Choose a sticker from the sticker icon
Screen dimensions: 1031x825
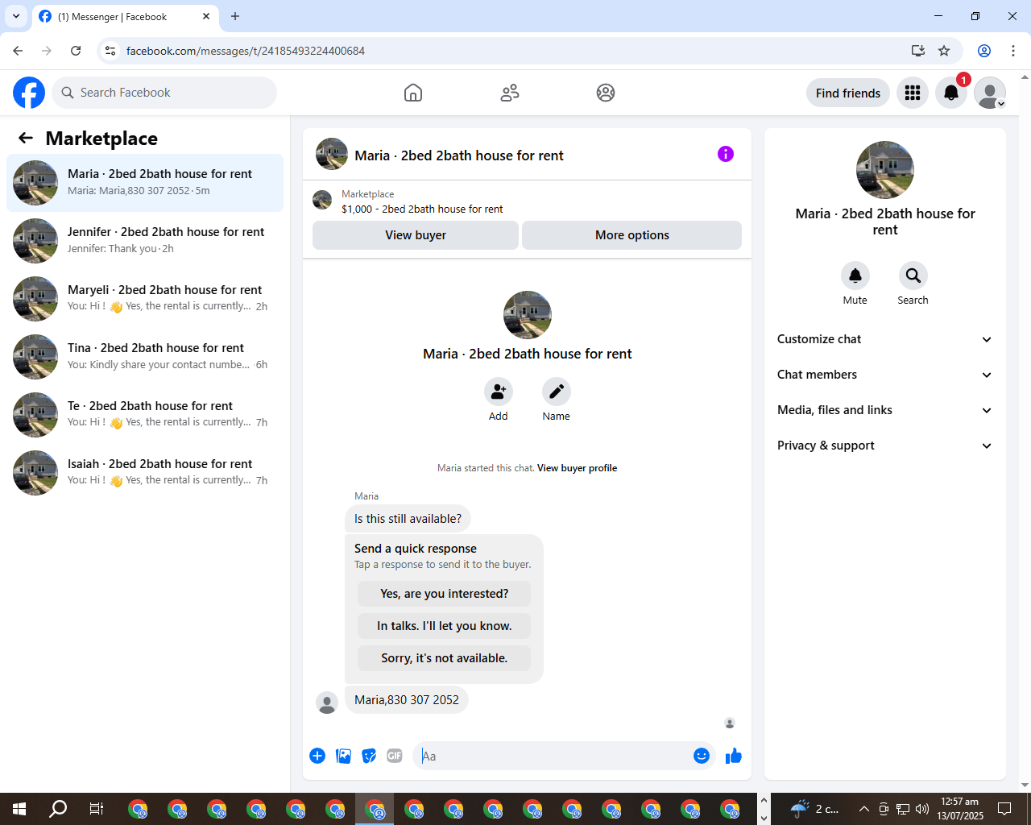click(x=369, y=756)
